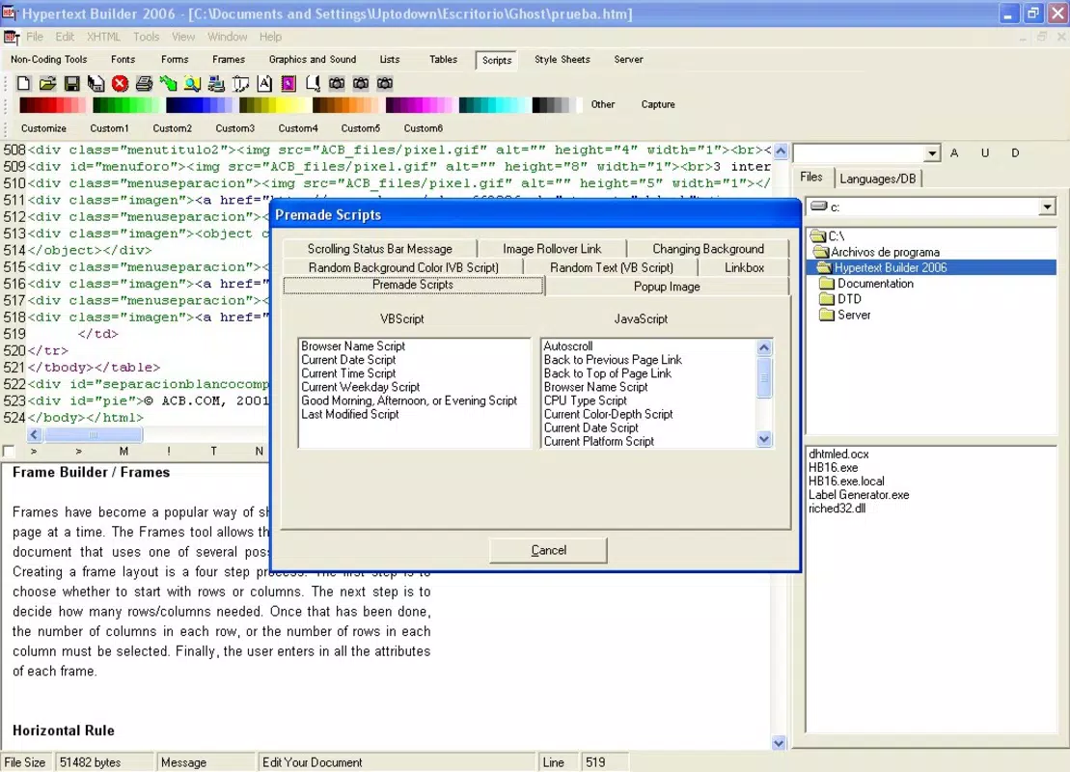Open the Linkbox tab

point(744,267)
